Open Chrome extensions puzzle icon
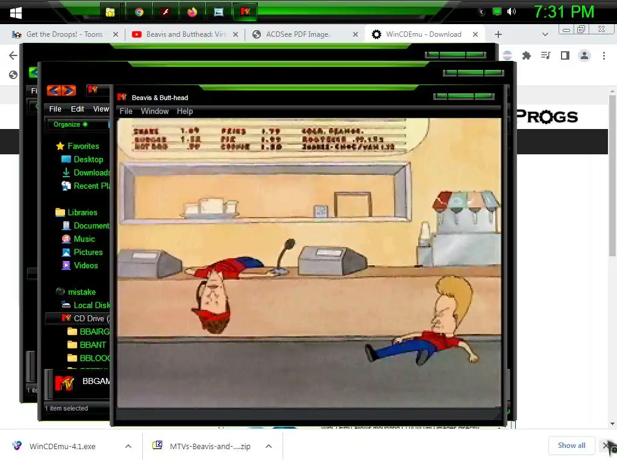The width and height of the screenshot is (617, 463). click(527, 56)
